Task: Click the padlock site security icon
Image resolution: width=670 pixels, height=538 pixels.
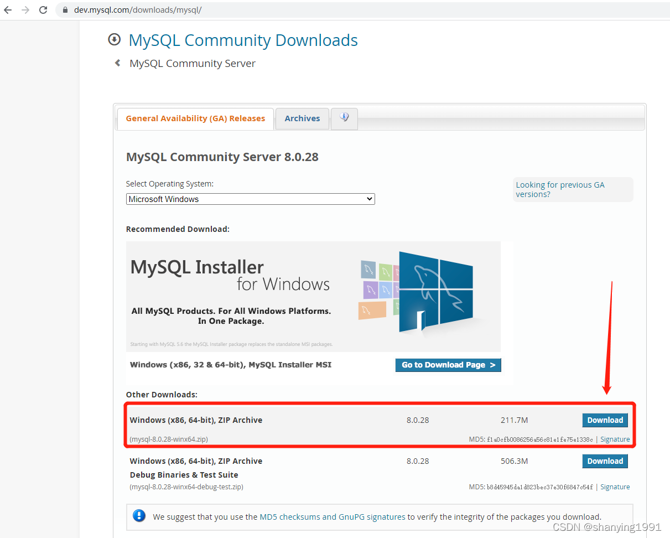Action: tap(66, 10)
